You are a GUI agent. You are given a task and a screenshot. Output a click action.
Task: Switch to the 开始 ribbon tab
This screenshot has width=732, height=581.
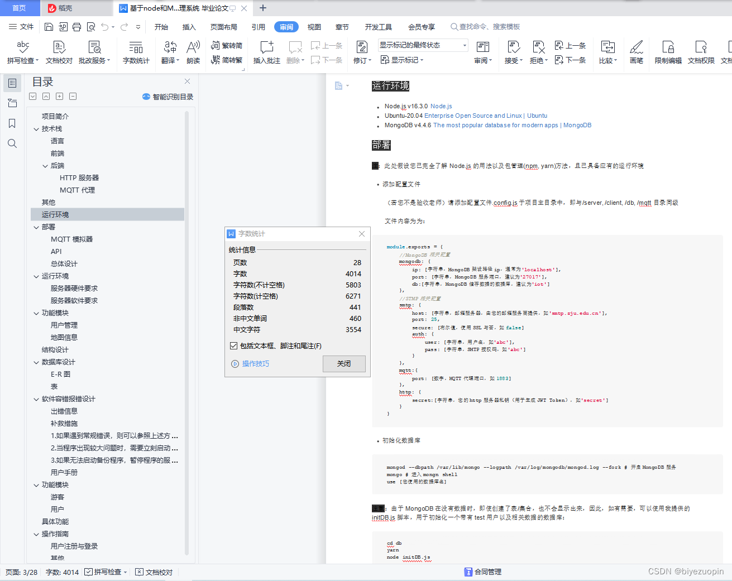161,27
